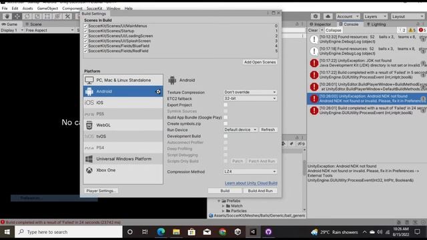This screenshot has height=240, width=427.
Task: Toggle console error count filter
Action: point(422,30)
